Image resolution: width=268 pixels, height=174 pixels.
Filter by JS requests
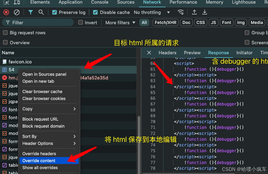tap(214, 22)
